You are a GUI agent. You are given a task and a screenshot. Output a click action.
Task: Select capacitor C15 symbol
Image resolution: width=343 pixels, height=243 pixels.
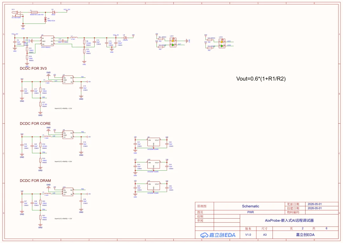[81, 88]
